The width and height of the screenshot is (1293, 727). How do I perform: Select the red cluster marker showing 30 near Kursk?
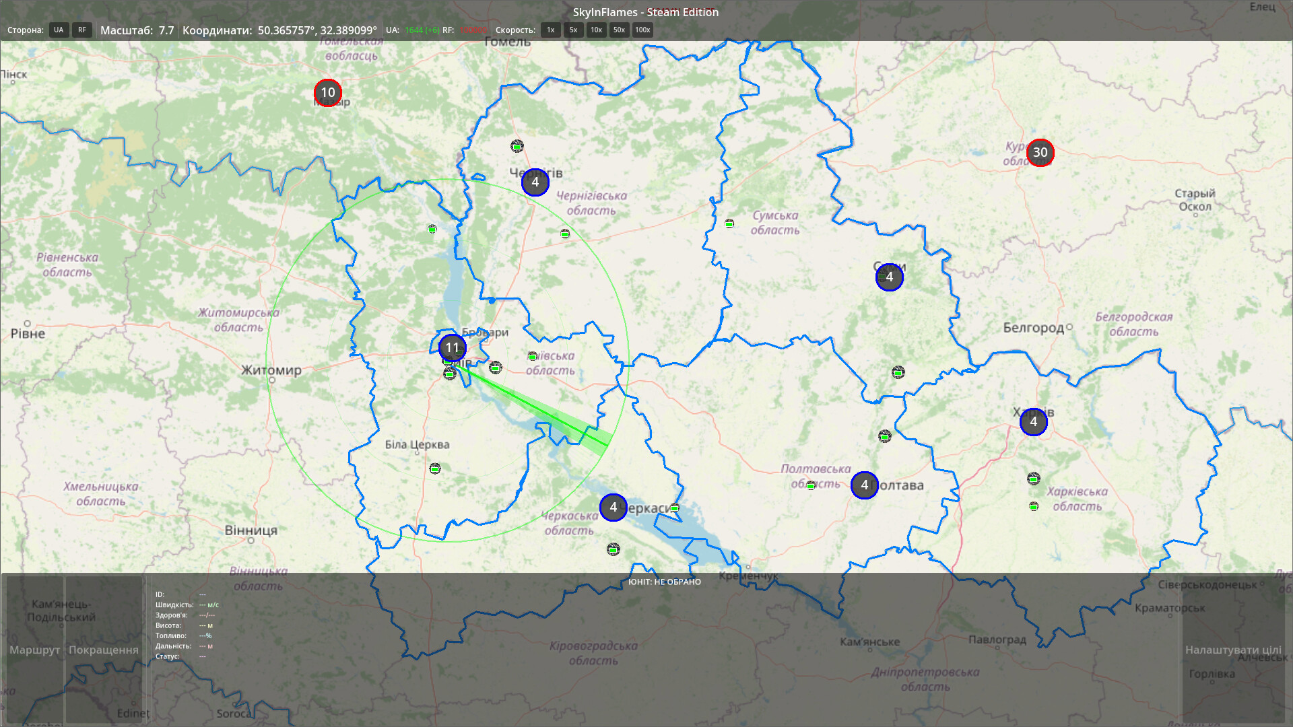[x=1039, y=153]
